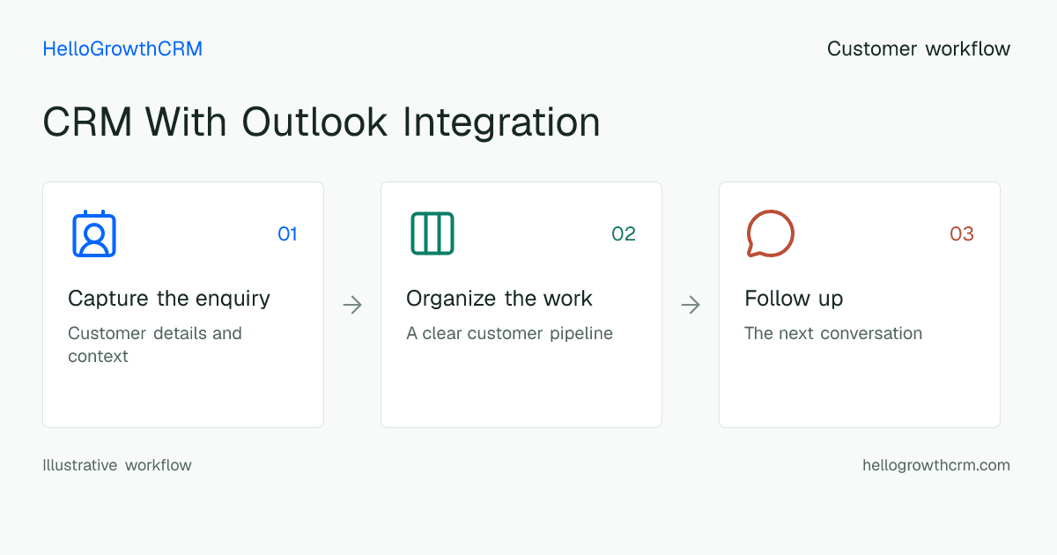This screenshot has width=1057, height=555.
Task: Click the arrow between Capture and Organize cards
Action: (352, 305)
